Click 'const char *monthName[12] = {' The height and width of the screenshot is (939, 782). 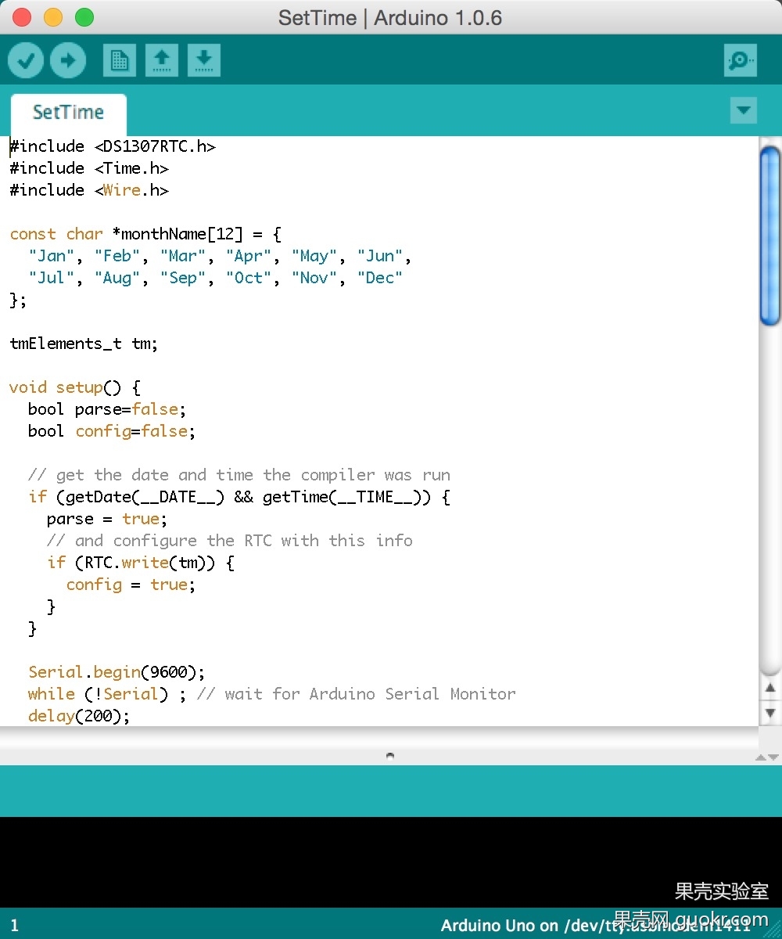145,234
